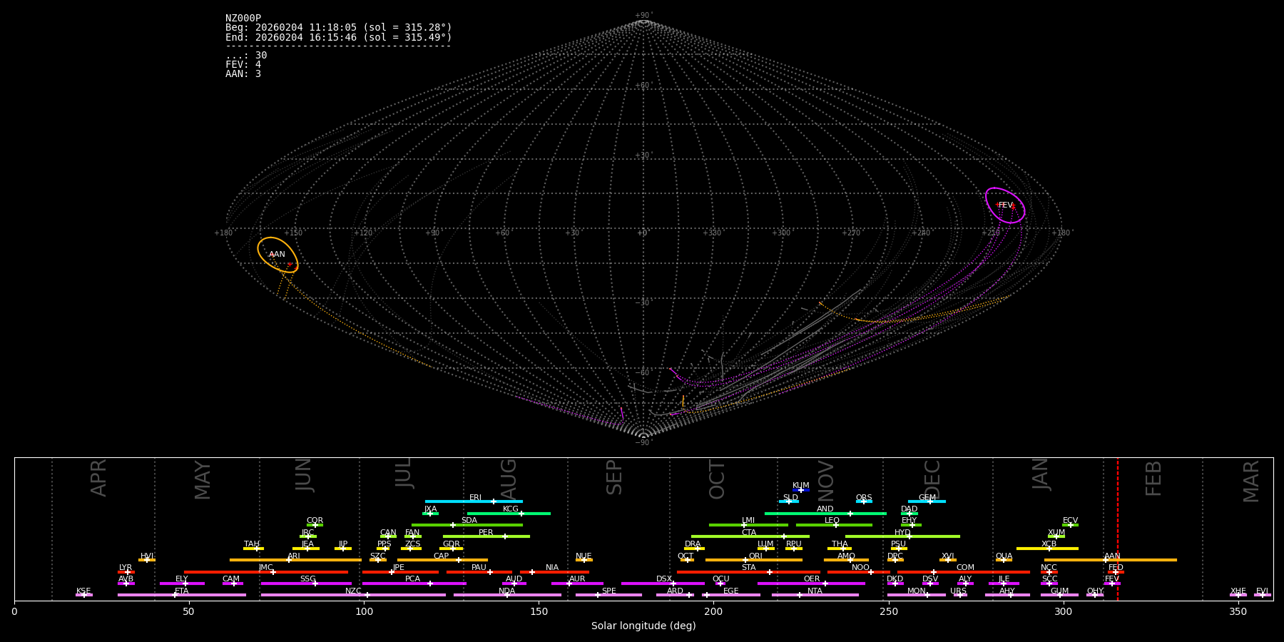Screen dimensions: 1284x642
Task: Click the XHE shower label
Action: point(1238,591)
